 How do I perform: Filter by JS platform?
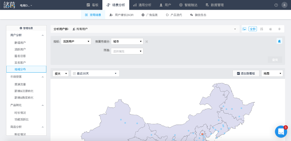click(262, 29)
